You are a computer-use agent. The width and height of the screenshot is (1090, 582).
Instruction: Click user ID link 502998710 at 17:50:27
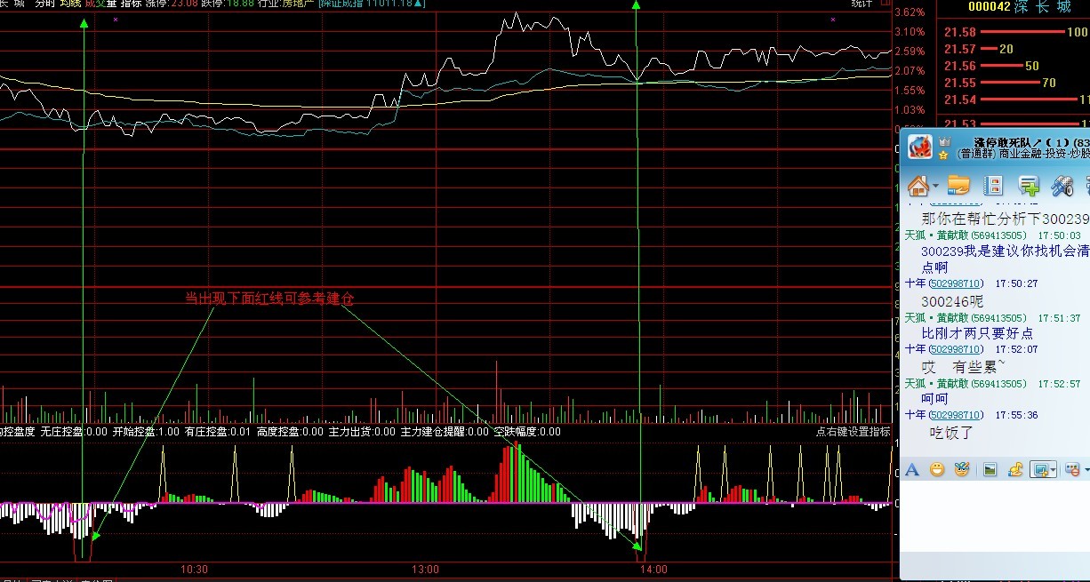(x=957, y=283)
